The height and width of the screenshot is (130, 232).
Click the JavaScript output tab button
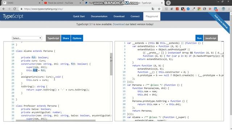(x=211, y=38)
